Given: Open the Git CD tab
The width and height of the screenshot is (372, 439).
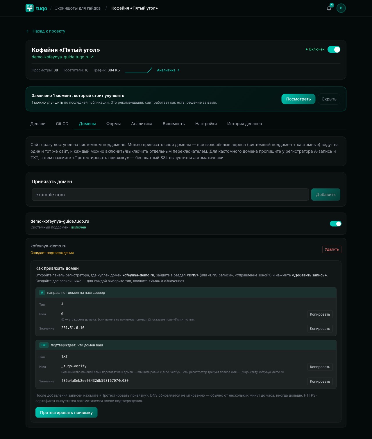Looking at the screenshot, I should point(62,124).
